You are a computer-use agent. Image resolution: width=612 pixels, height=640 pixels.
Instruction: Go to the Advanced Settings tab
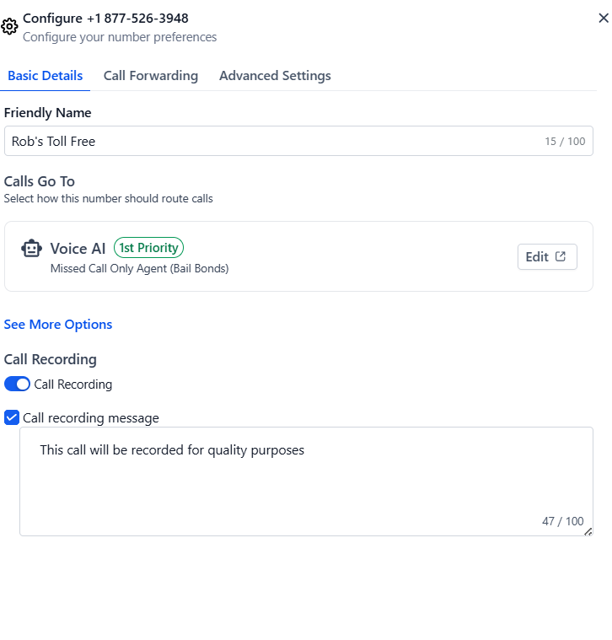coord(275,76)
